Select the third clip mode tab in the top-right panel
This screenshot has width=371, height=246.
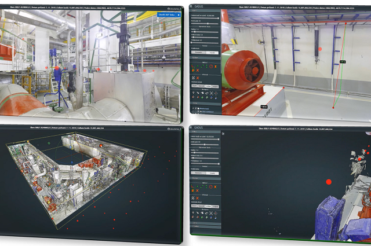pyautogui.click(x=209, y=86)
